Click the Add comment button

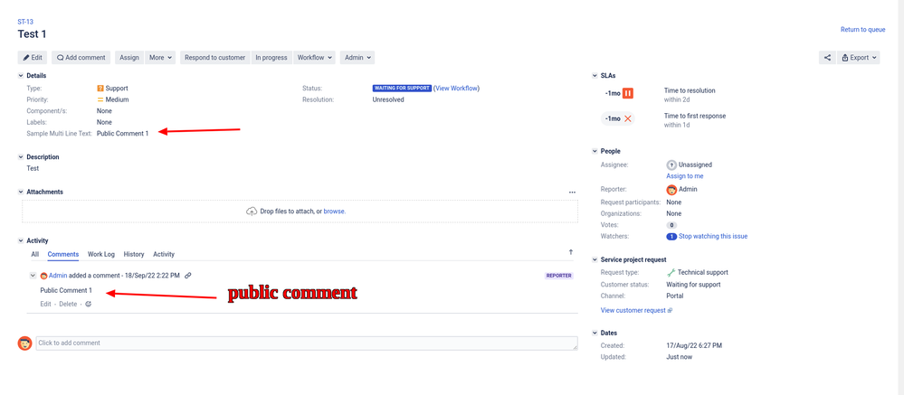tap(81, 58)
